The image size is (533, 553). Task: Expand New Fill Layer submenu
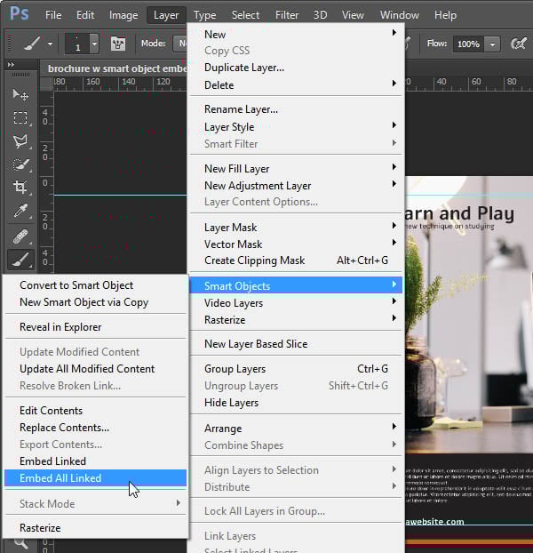point(296,169)
